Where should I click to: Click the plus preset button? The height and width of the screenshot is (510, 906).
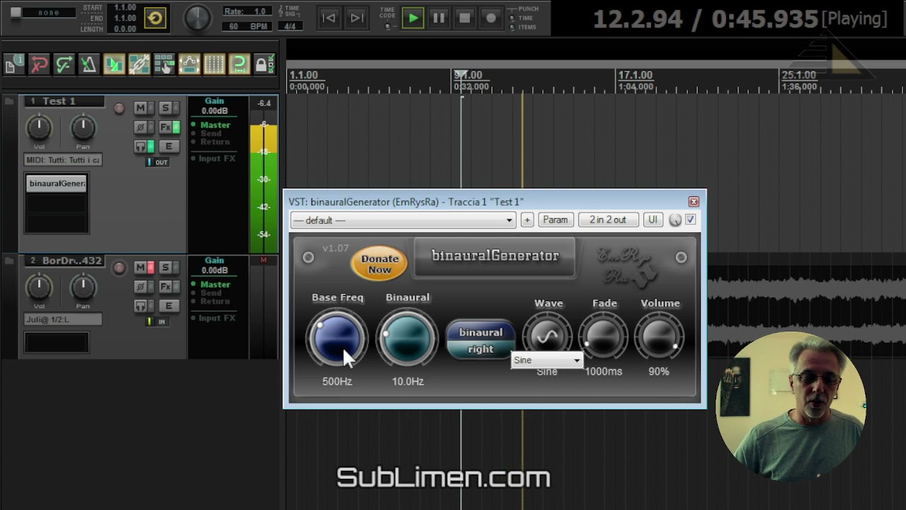pos(527,220)
